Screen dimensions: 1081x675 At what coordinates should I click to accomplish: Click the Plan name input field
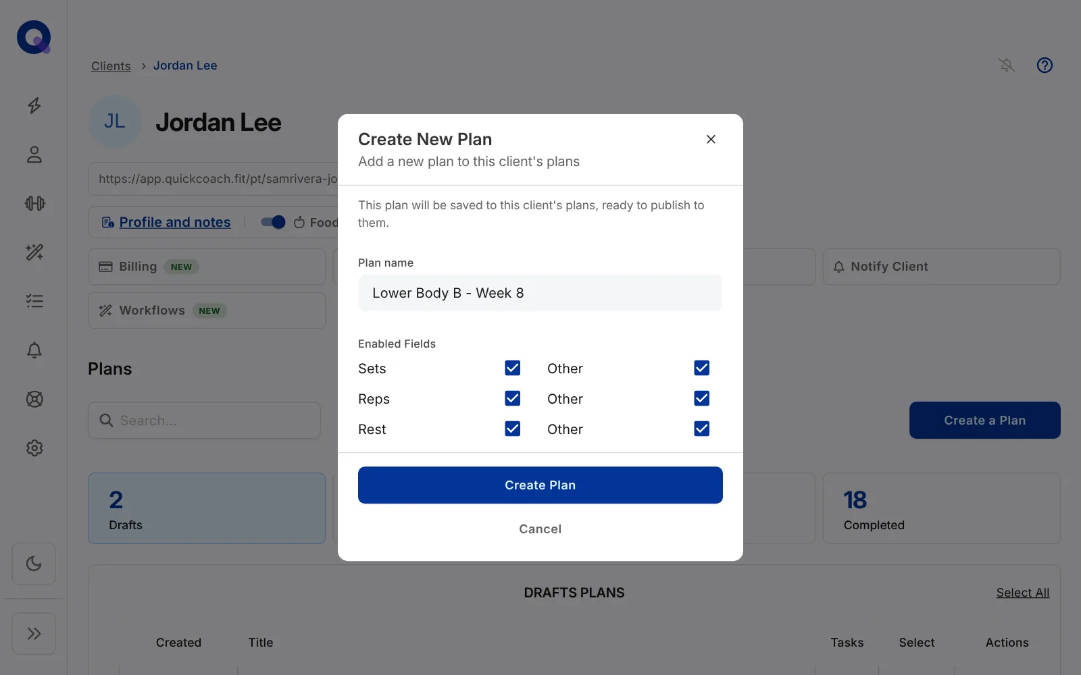(540, 293)
